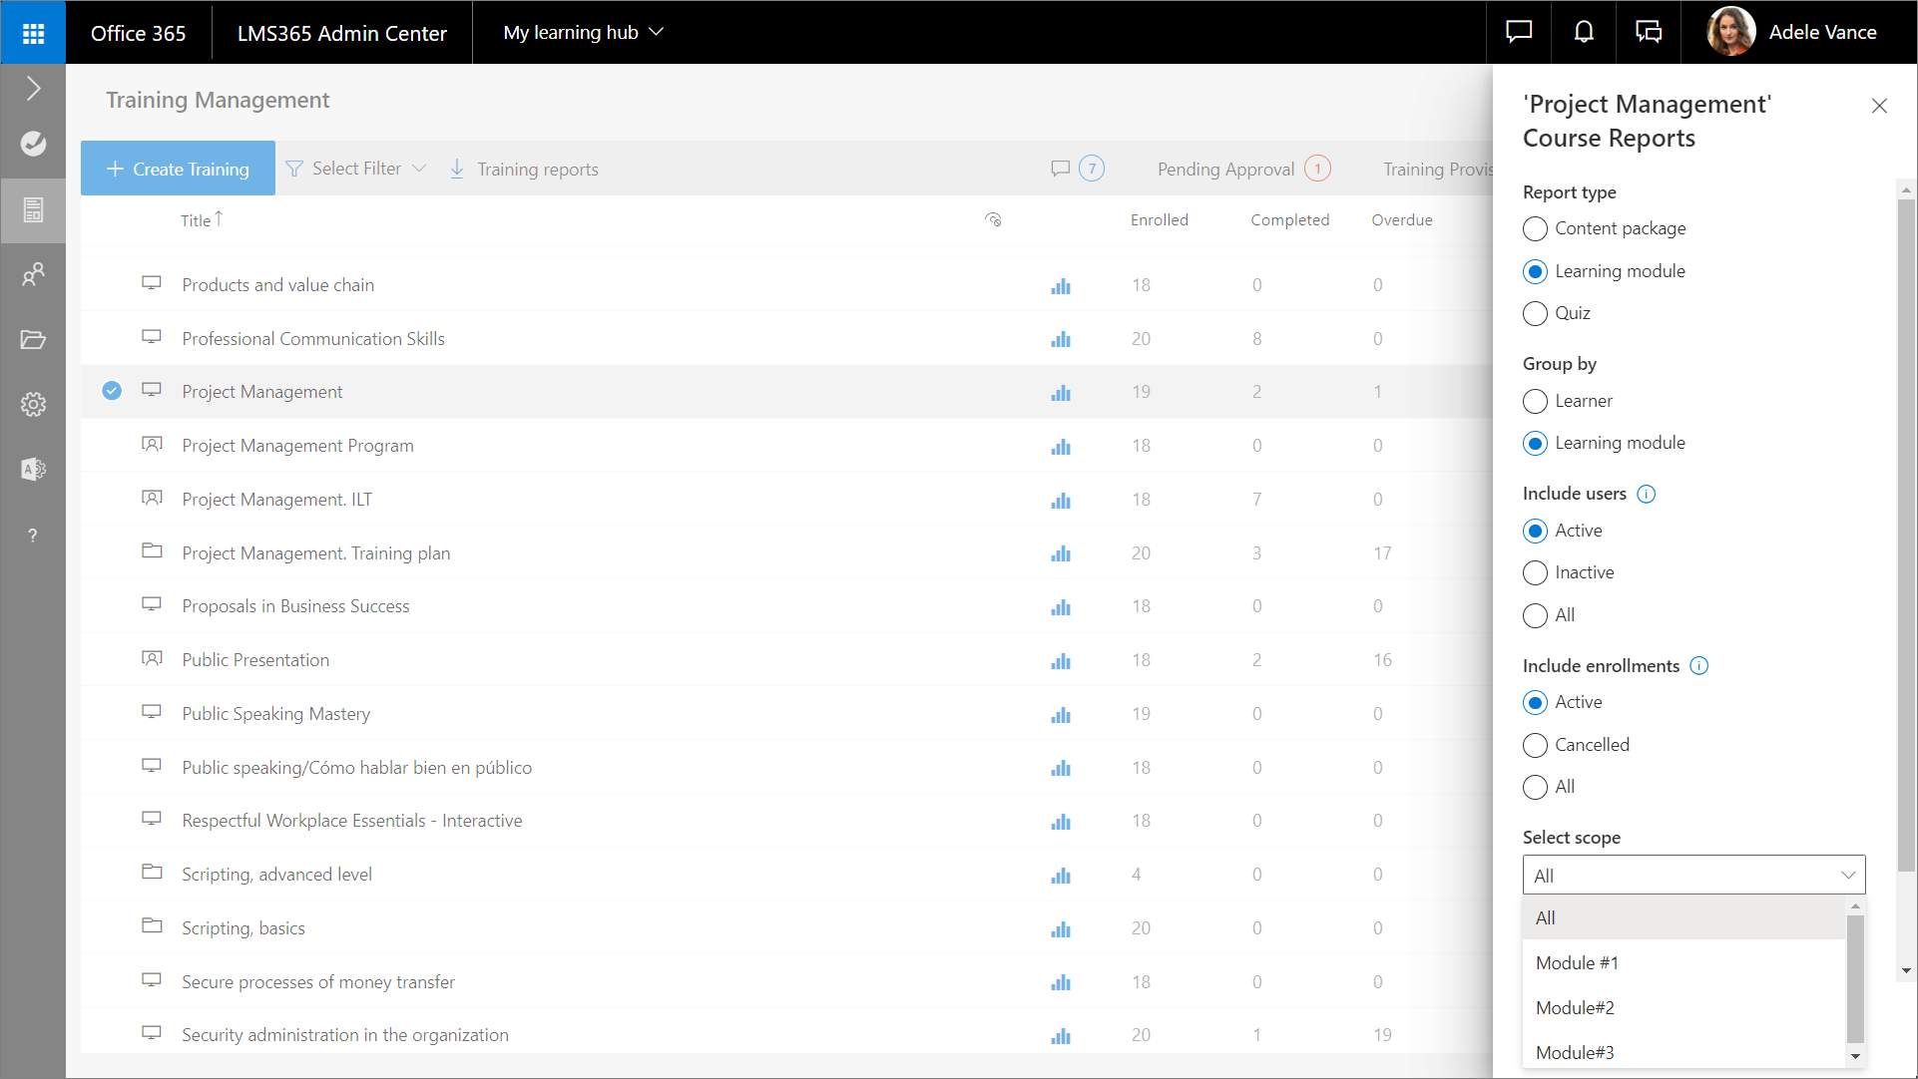Click info icon next to Include users
Screen dimensions: 1918x1079
click(1647, 495)
